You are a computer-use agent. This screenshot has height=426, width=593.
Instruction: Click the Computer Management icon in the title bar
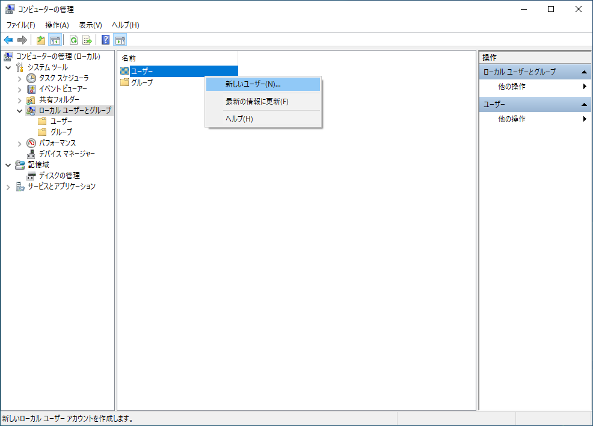pyautogui.click(x=10, y=9)
